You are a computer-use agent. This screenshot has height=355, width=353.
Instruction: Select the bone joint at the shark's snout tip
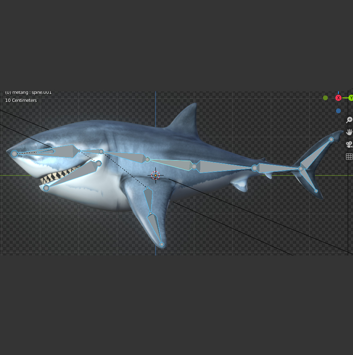coord(14,153)
